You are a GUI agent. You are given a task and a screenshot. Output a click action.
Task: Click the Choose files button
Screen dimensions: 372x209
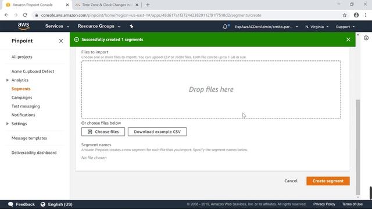(103, 132)
